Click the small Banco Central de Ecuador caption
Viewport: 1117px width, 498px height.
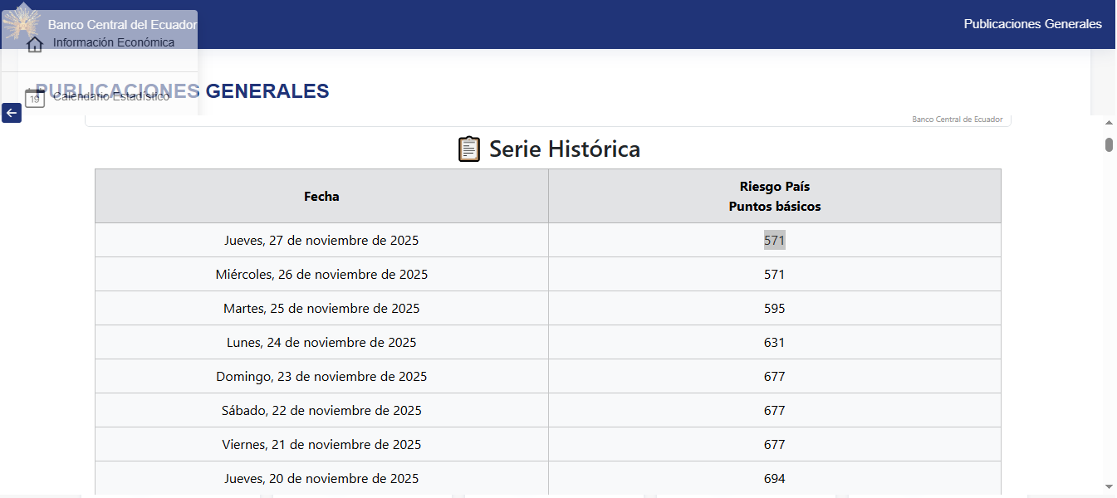957,120
